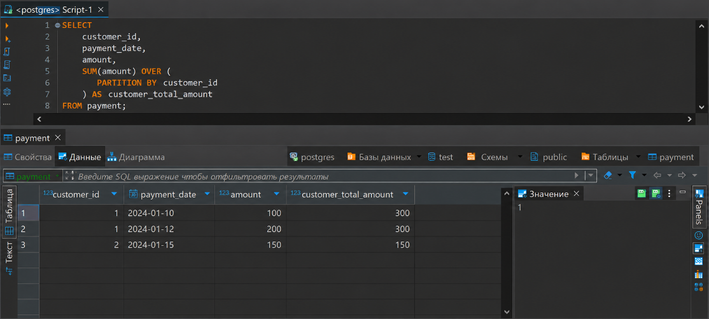Toggle the value viewer panel icon in right sidebar
The width and height of the screenshot is (709, 319).
pos(699,248)
